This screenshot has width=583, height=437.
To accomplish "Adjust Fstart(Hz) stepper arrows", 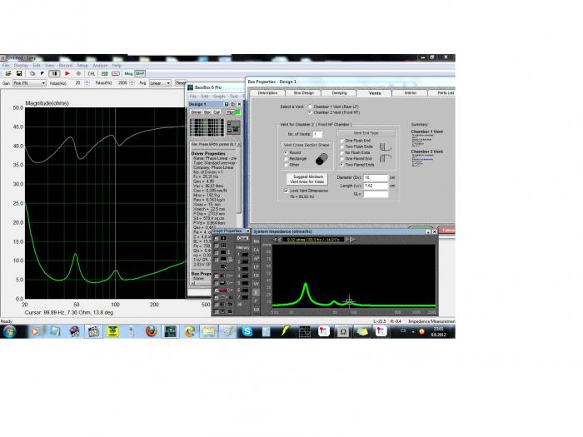I will [x=87, y=83].
